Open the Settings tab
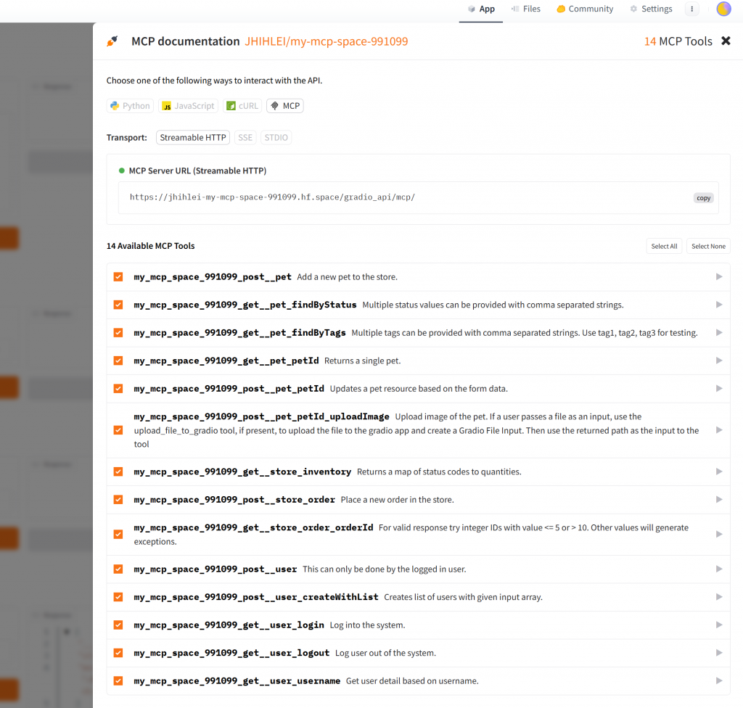The image size is (743, 708). tap(651, 9)
